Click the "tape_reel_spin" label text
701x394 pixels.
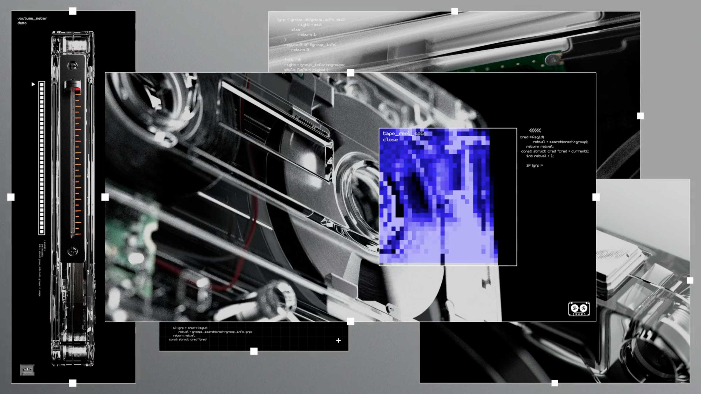(x=404, y=134)
